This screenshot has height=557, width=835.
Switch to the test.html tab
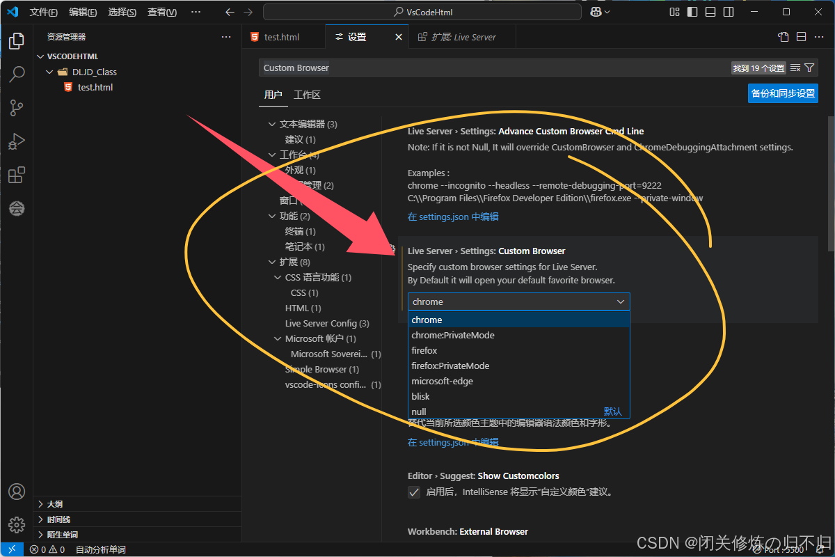(283, 37)
